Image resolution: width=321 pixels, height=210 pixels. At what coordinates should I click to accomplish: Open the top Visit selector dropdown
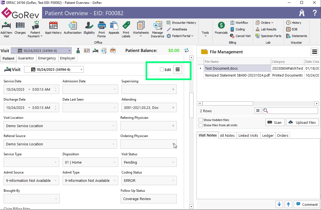point(69,51)
